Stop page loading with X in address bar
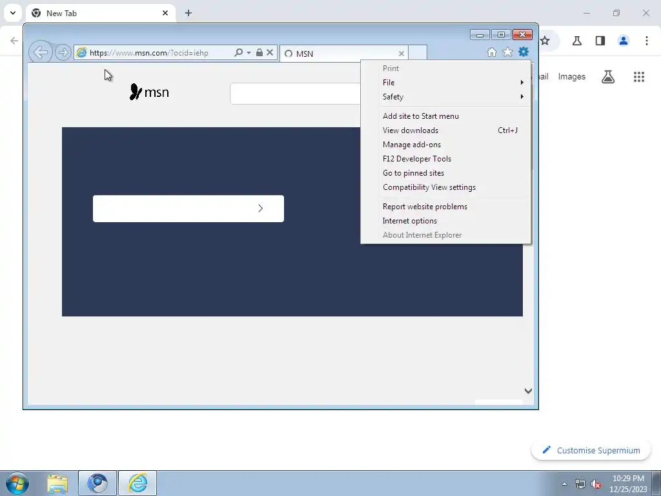Screen dimensions: 661x496 270,53
